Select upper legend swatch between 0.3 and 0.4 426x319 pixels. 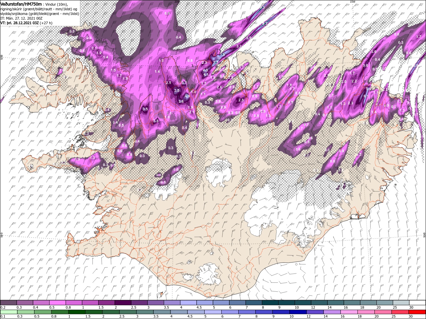tap(25, 303)
